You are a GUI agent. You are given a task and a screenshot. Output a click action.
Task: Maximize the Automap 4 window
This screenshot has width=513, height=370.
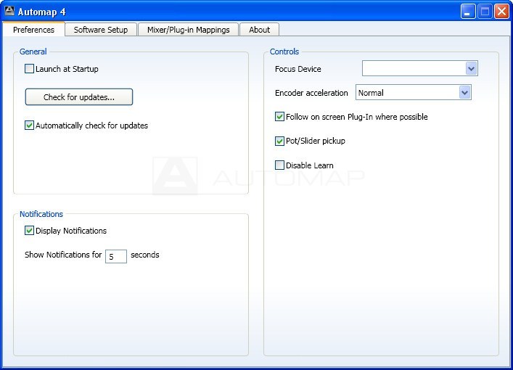485,12
